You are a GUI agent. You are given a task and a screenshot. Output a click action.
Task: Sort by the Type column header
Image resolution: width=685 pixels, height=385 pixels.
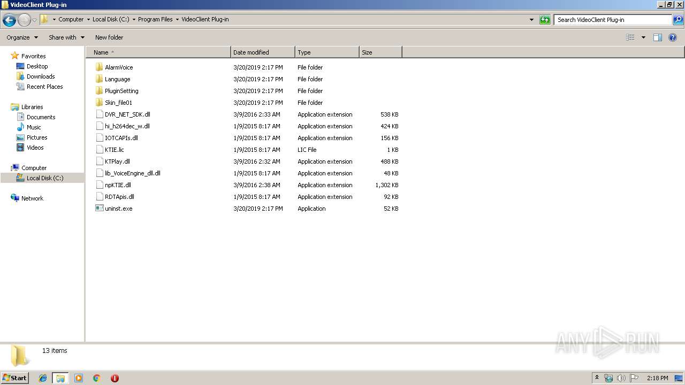coord(327,52)
